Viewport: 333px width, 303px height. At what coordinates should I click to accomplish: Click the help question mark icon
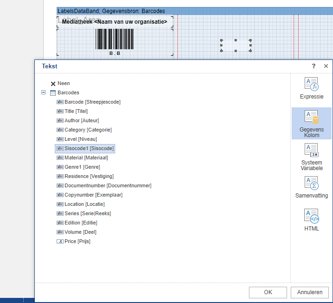(x=313, y=66)
